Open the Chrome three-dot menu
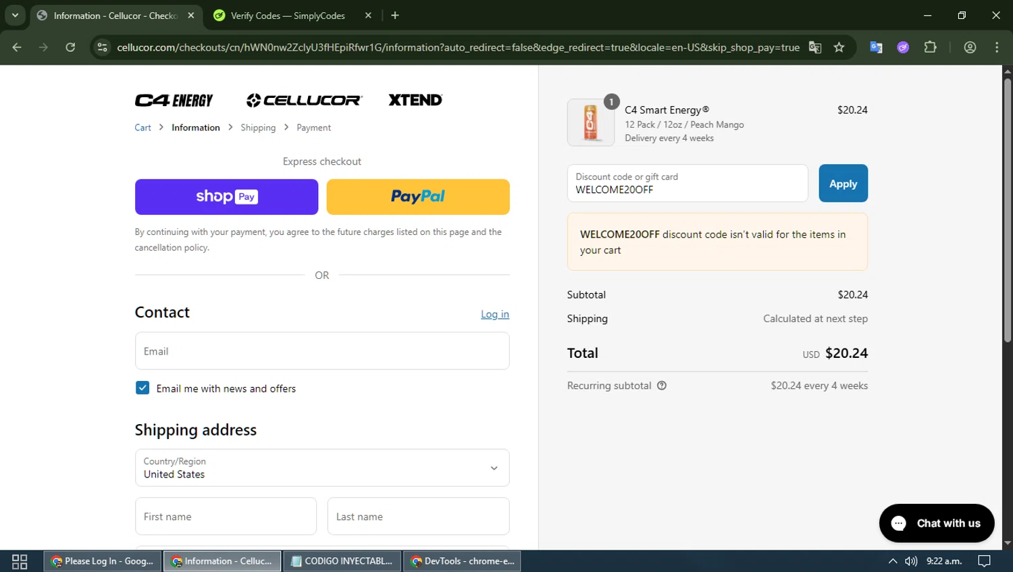This screenshot has height=572, width=1013. point(997,47)
